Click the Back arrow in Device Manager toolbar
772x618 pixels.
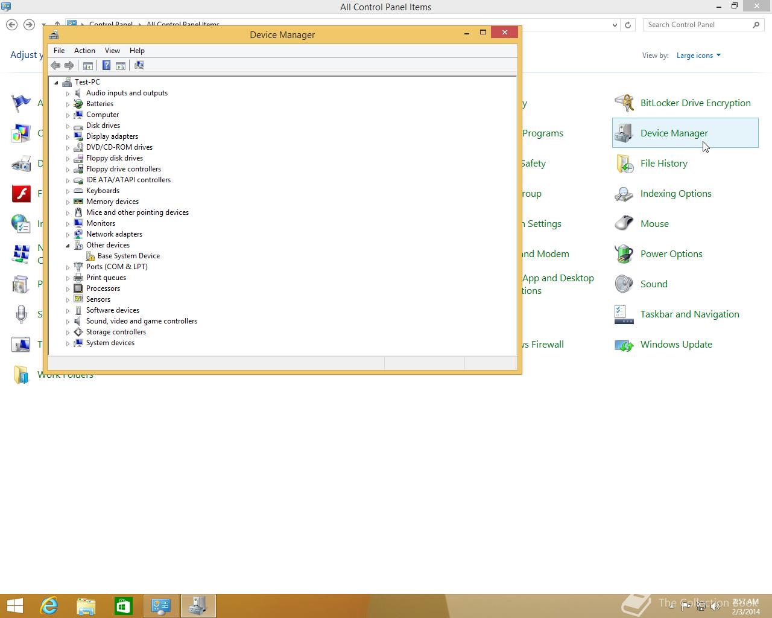point(55,65)
